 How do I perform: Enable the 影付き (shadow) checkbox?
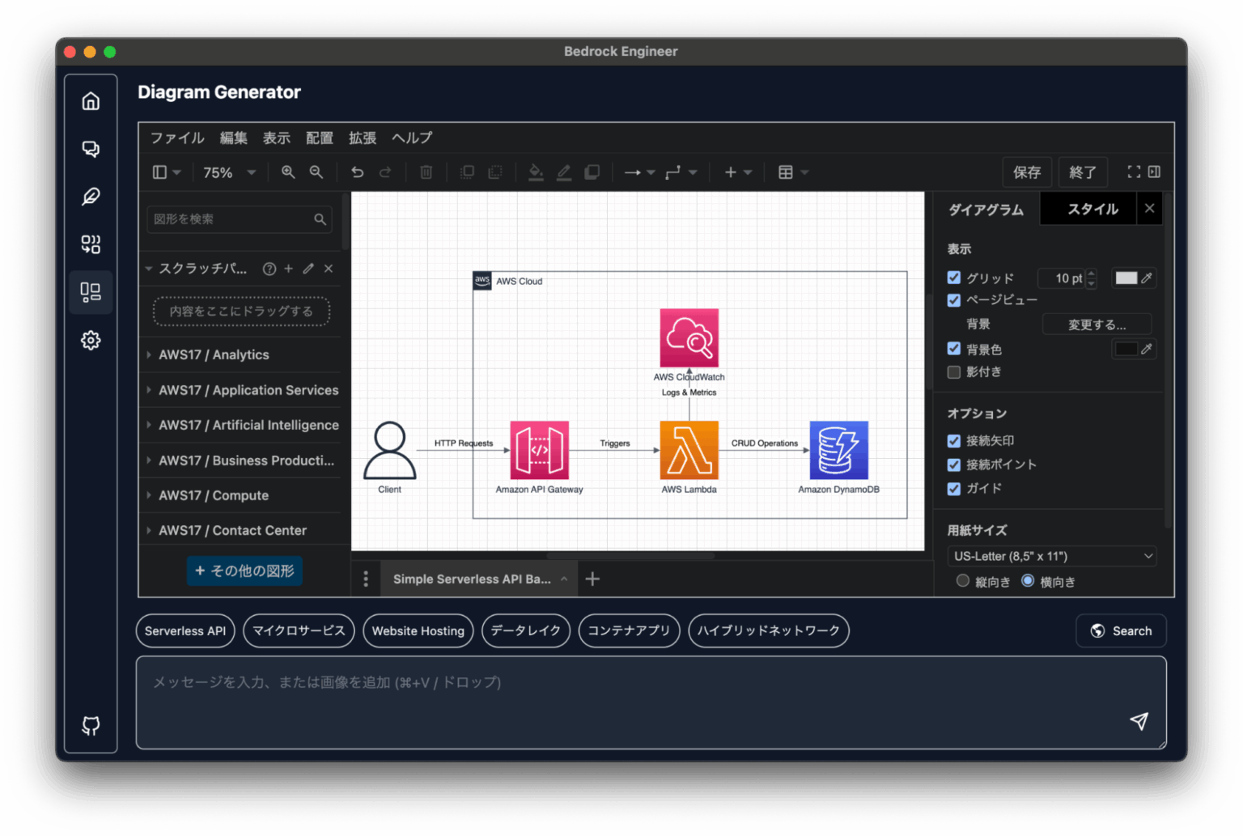(x=953, y=371)
